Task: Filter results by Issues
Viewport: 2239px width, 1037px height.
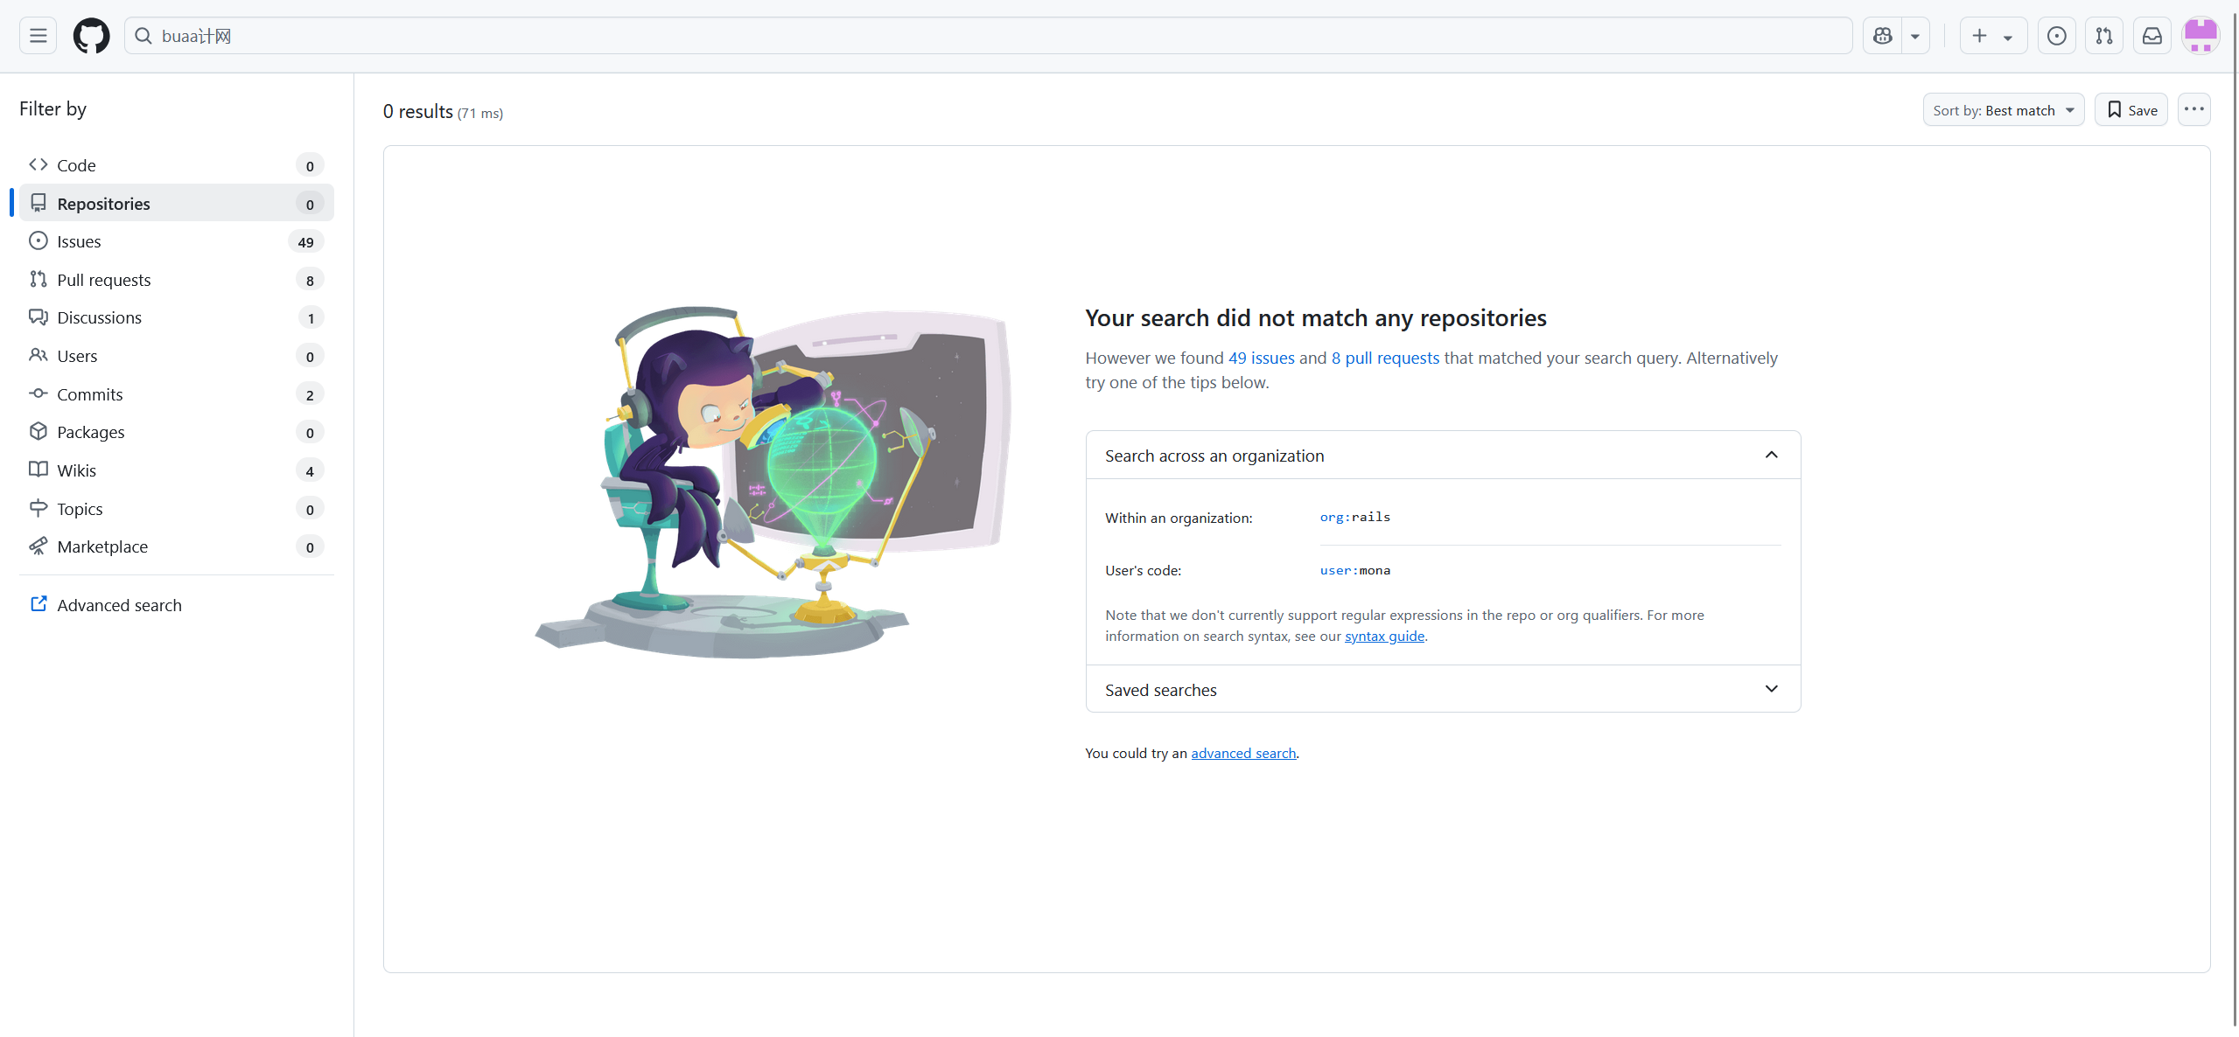Action: click(177, 241)
